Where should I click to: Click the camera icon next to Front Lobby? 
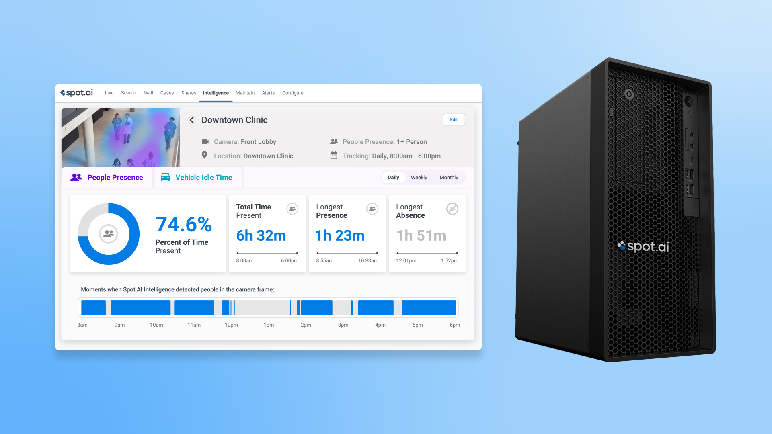coord(205,141)
